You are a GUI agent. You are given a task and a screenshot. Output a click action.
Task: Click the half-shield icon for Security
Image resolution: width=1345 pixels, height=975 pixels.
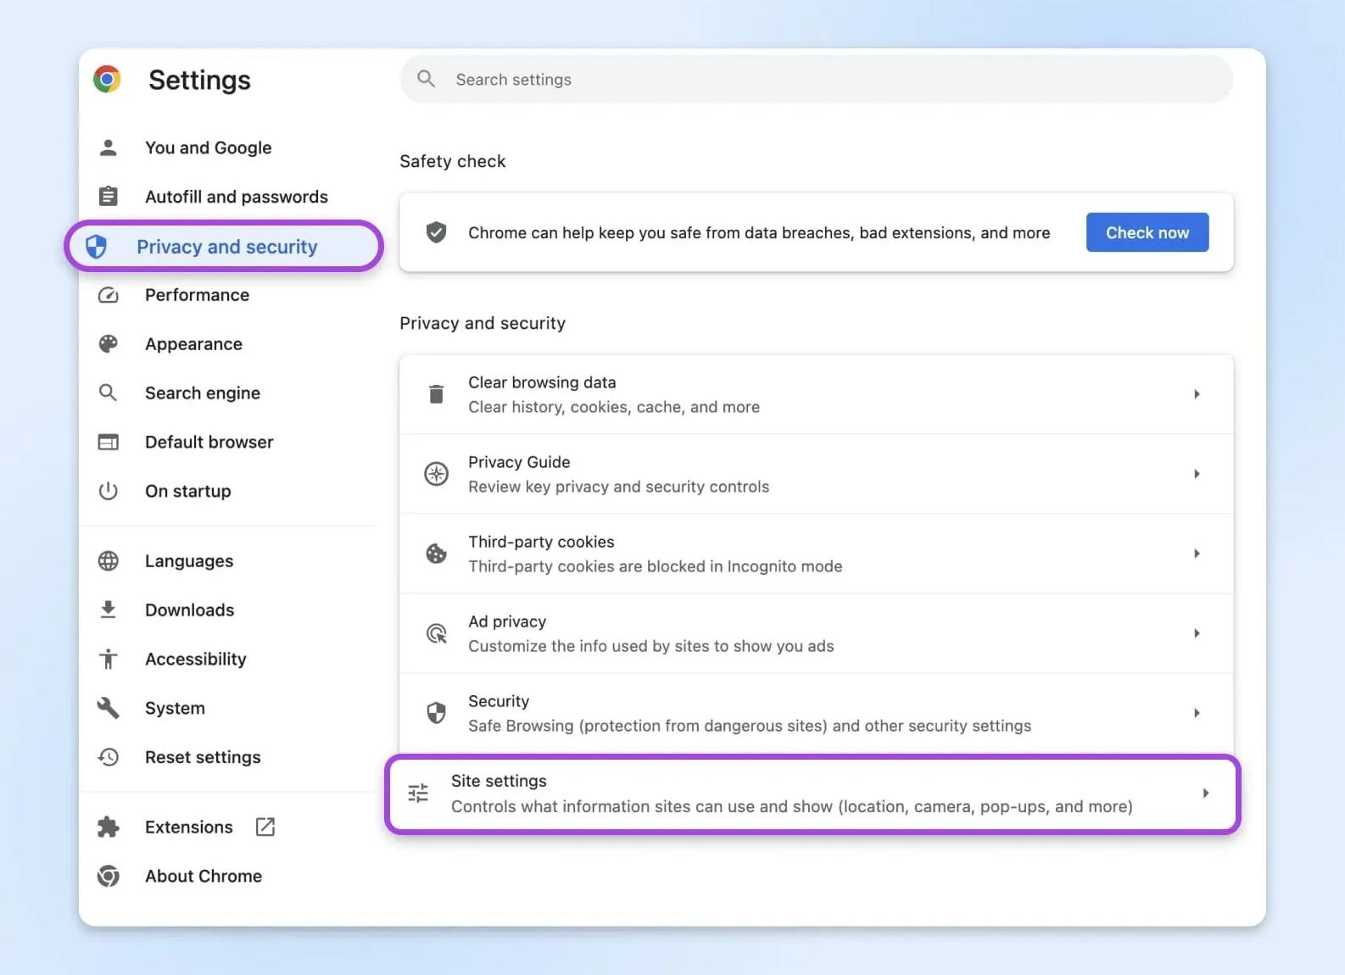tap(436, 713)
